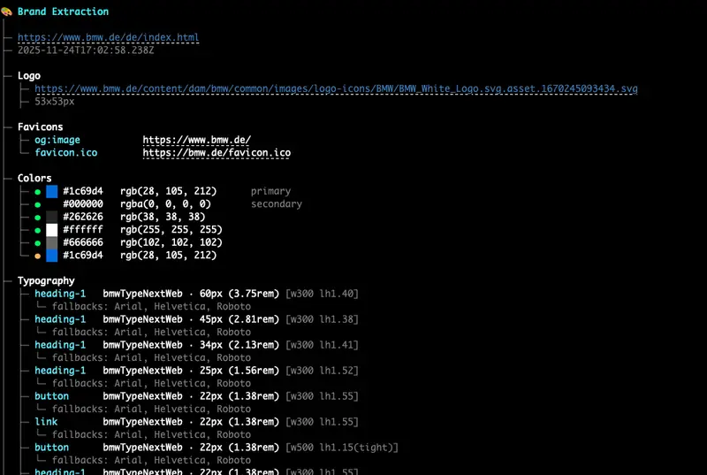Click the gray #666666 color swatch

point(51,242)
